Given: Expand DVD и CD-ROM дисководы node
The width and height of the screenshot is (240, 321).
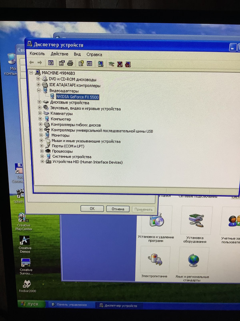Looking at the screenshot, I should pyautogui.click(x=38, y=79).
